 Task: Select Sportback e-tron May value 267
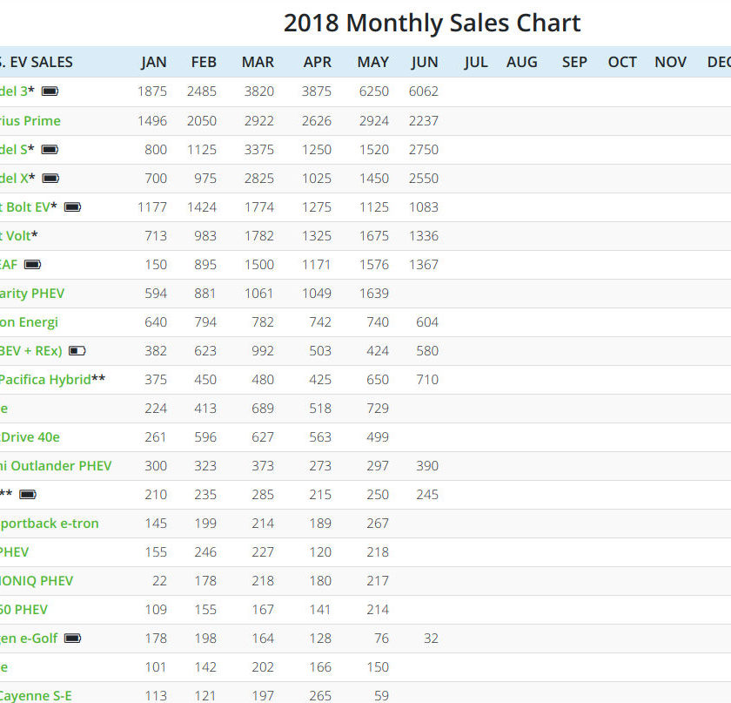[x=378, y=524]
